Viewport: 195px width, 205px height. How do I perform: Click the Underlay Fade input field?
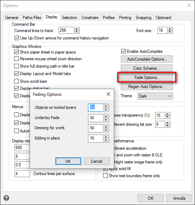click(95, 118)
